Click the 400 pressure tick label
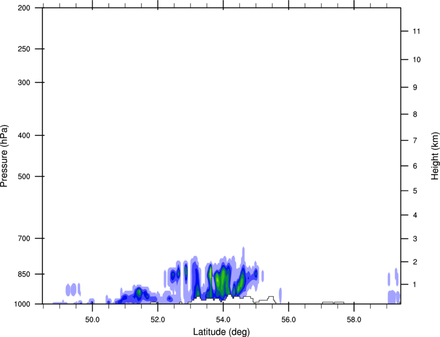The height and width of the screenshot is (337, 440). 24,135
